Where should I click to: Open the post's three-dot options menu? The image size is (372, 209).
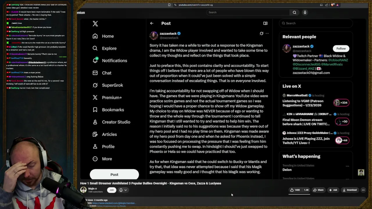point(267,33)
